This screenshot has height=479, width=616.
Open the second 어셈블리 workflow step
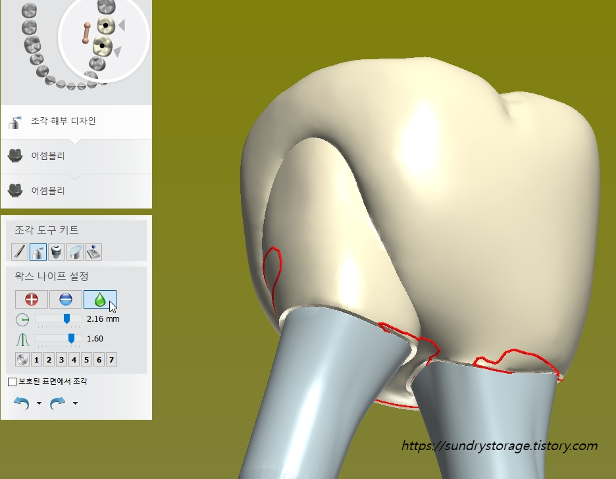click(x=76, y=191)
